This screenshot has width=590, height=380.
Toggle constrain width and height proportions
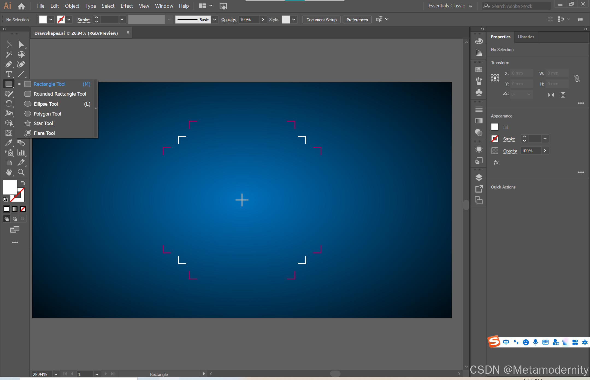577,79
